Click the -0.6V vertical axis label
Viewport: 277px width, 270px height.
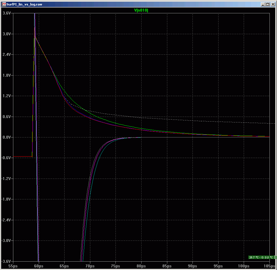pyautogui.click(x=6, y=158)
